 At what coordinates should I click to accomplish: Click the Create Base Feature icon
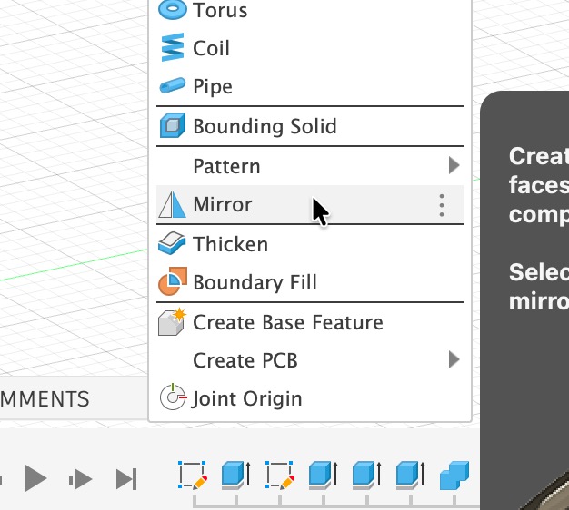[x=172, y=322]
